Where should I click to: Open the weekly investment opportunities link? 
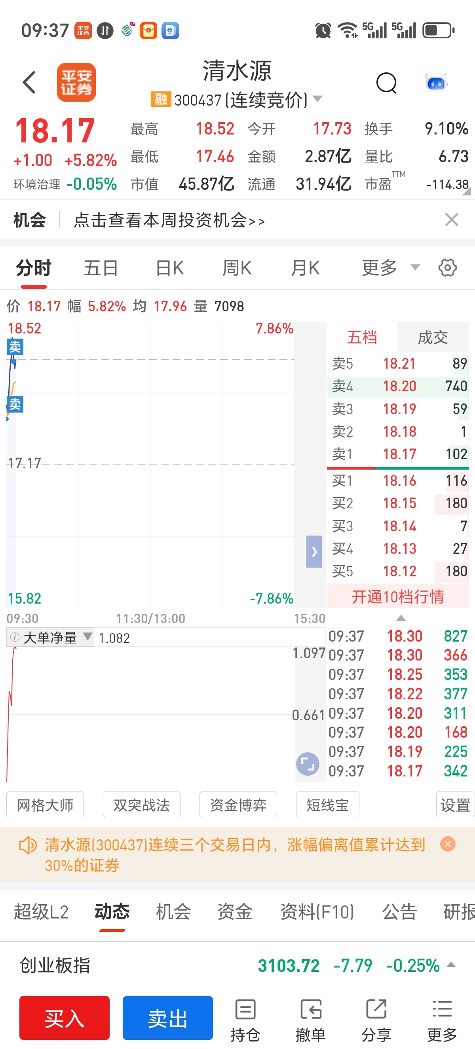click(169, 220)
